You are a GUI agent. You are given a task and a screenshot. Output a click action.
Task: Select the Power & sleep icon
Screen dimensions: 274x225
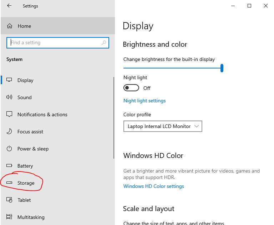[9, 149]
